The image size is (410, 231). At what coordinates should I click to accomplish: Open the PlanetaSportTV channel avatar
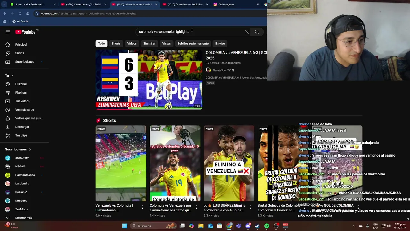[208, 70]
